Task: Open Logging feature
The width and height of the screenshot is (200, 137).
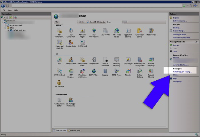Action: click(x=105, y=72)
